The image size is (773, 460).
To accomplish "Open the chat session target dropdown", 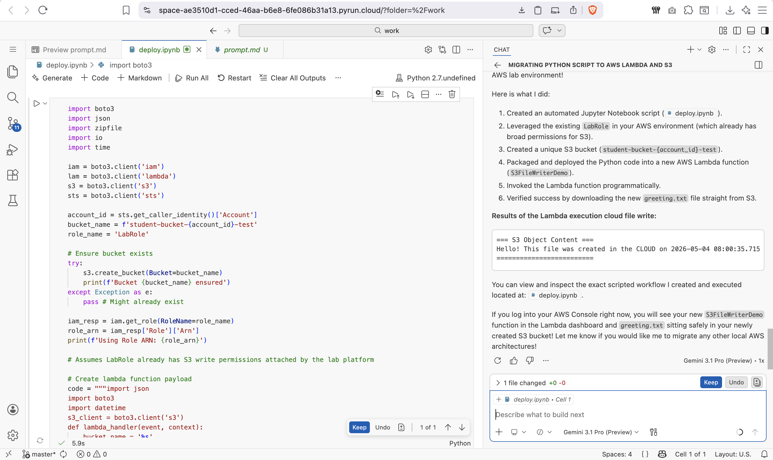I will [519, 432].
